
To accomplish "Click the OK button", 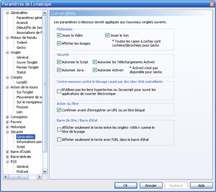I will [126, 185].
